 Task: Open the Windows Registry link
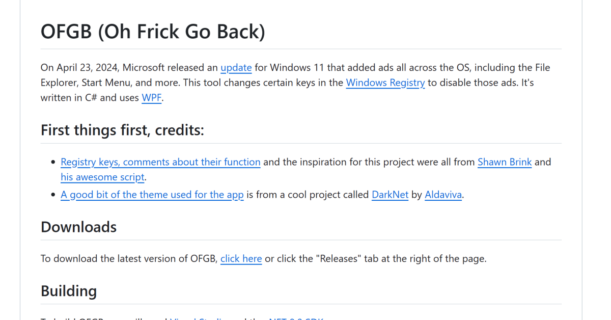pyautogui.click(x=385, y=83)
